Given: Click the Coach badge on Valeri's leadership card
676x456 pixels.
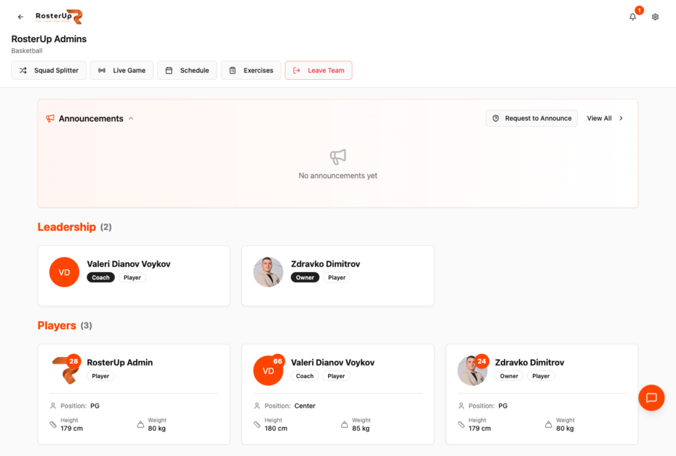Looking at the screenshot, I should 101,278.
